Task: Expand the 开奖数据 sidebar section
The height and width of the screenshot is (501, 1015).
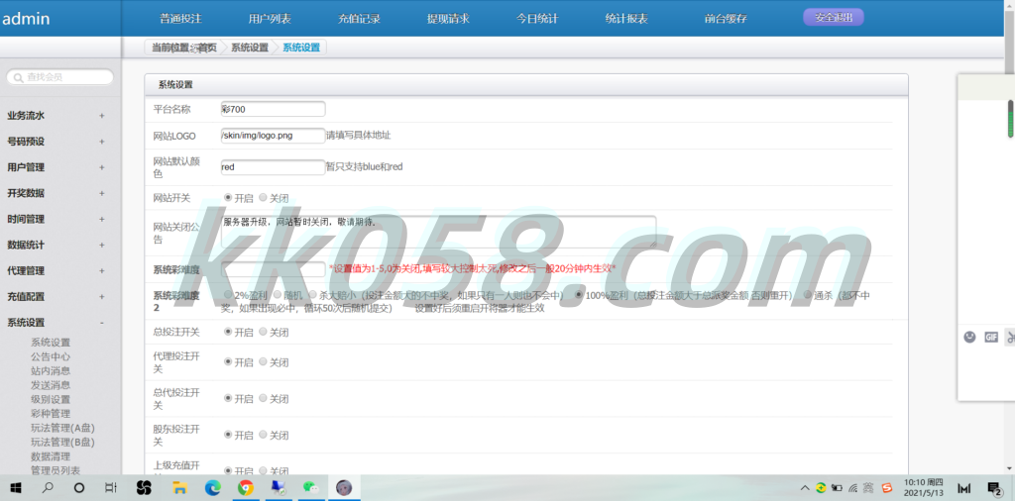Action: point(102,193)
